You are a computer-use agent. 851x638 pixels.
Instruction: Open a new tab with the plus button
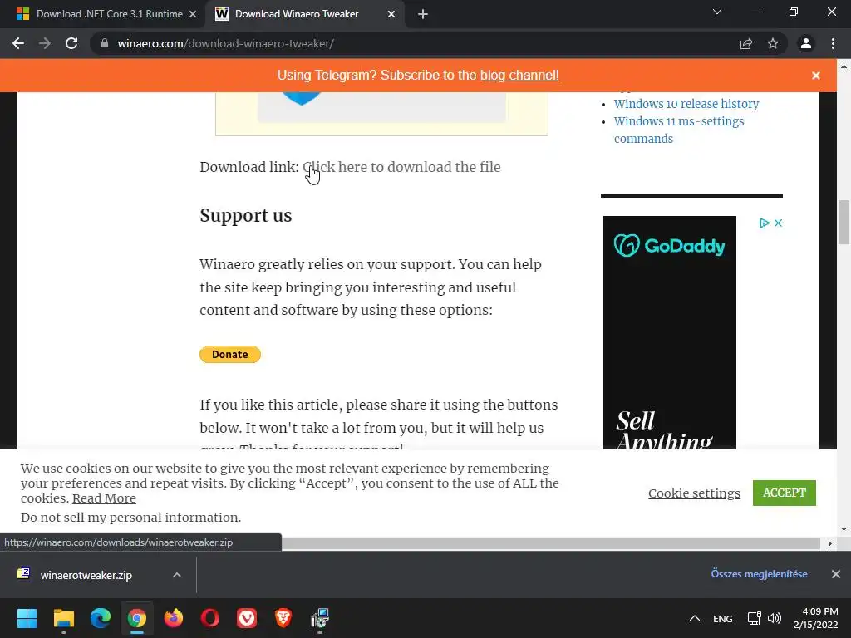point(423,14)
